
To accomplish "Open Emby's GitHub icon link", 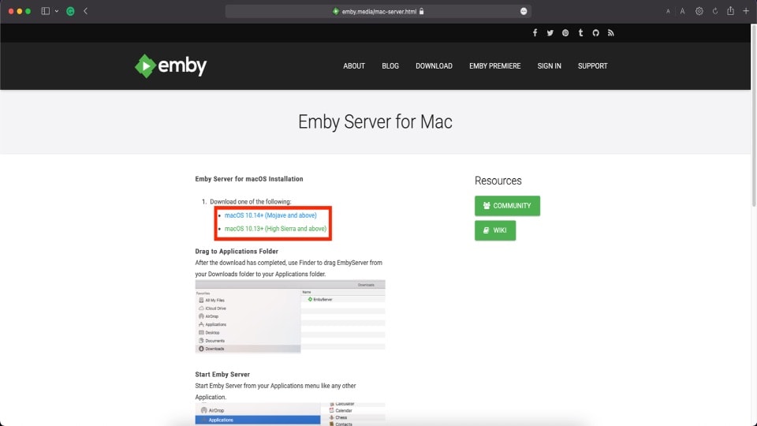I will click(596, 33).
